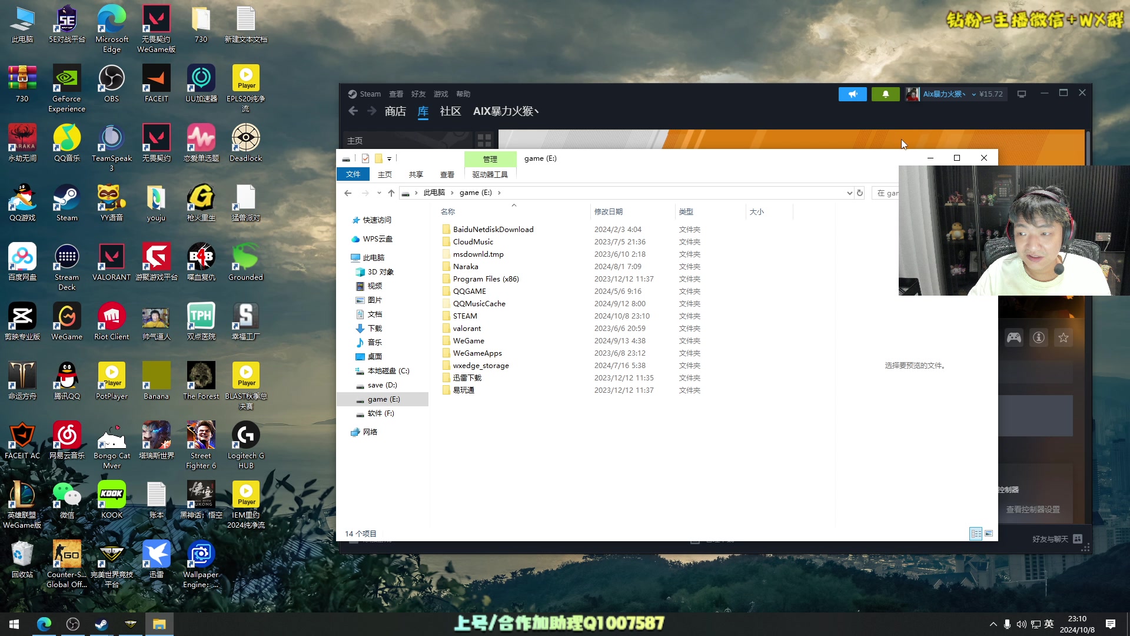Open TeamSpeak 3 desktop icon
This screenshot has width=1130, height=636.
pos(111,148)
